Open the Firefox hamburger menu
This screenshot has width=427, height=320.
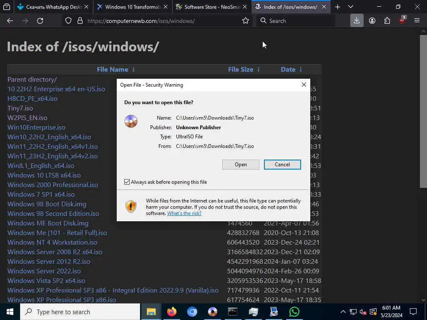pyautogui.click(x=417, y=21)
